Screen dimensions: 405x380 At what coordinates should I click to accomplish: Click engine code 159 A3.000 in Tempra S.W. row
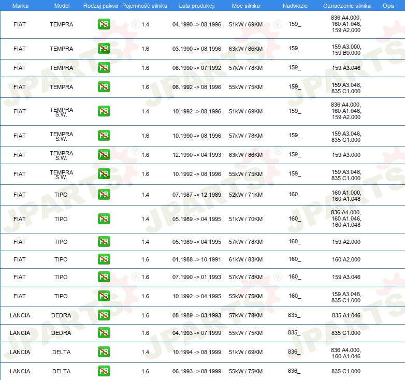346,155
